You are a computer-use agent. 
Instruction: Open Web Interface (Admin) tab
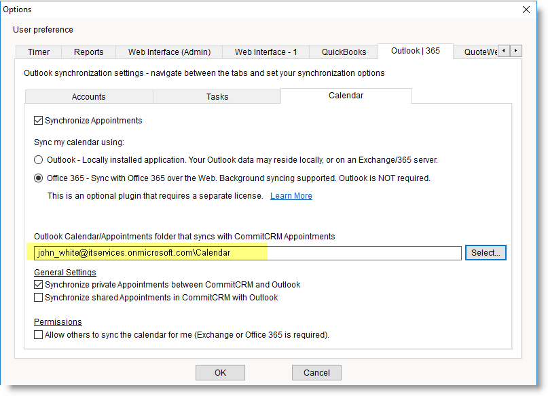tap(169, 52)
